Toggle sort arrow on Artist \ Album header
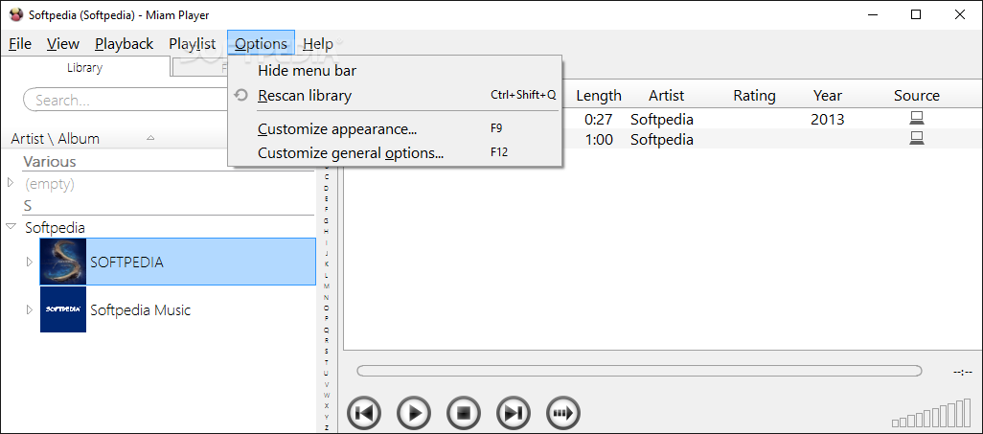This screenshot has width=983, height=434. pos(150,138)
